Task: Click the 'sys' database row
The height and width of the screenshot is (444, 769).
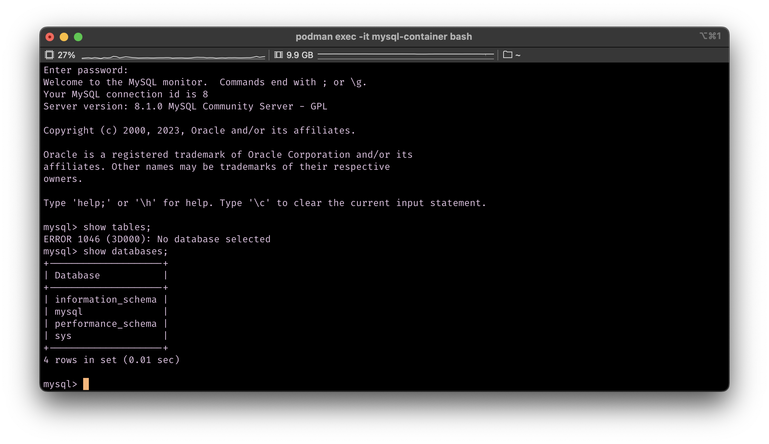Action: point(63,336)
